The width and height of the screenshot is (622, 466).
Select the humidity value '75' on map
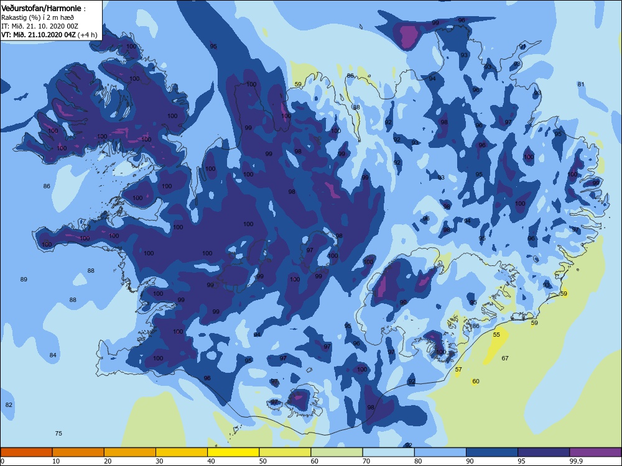[x=58, y=434]
